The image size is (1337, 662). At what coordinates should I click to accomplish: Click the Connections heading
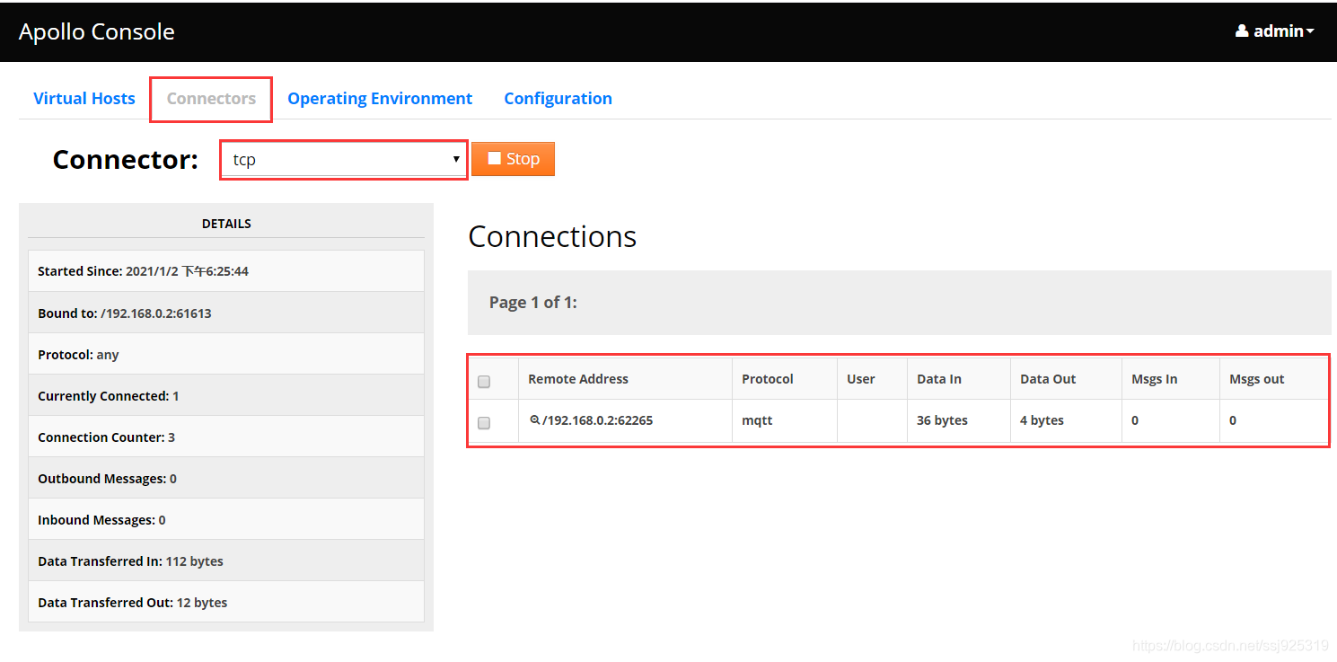tap(552, 236)
